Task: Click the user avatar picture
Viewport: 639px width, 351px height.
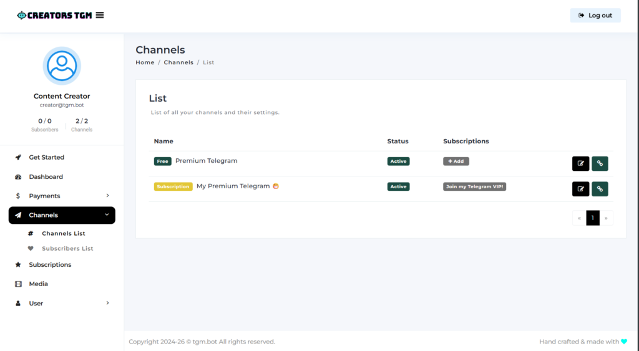Action: pos(62,65)
